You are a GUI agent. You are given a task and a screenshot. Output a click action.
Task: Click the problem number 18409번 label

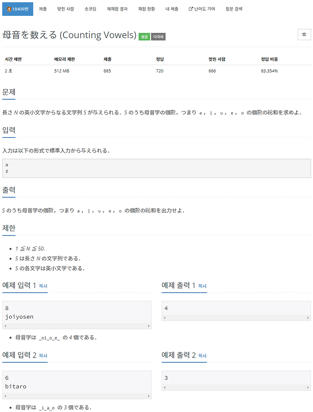point(20,8)
